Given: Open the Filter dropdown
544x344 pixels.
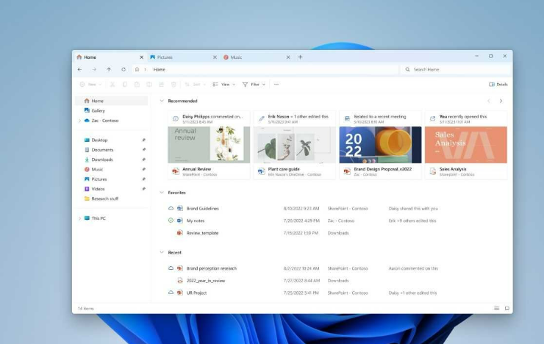Looking at the screenshot, I should [254, 85].
